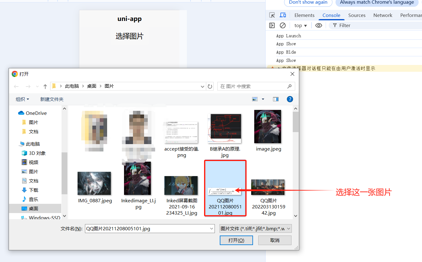Click the 打开(O) button
This screenshot has width=422, height=262.
[x=236, y=240]
